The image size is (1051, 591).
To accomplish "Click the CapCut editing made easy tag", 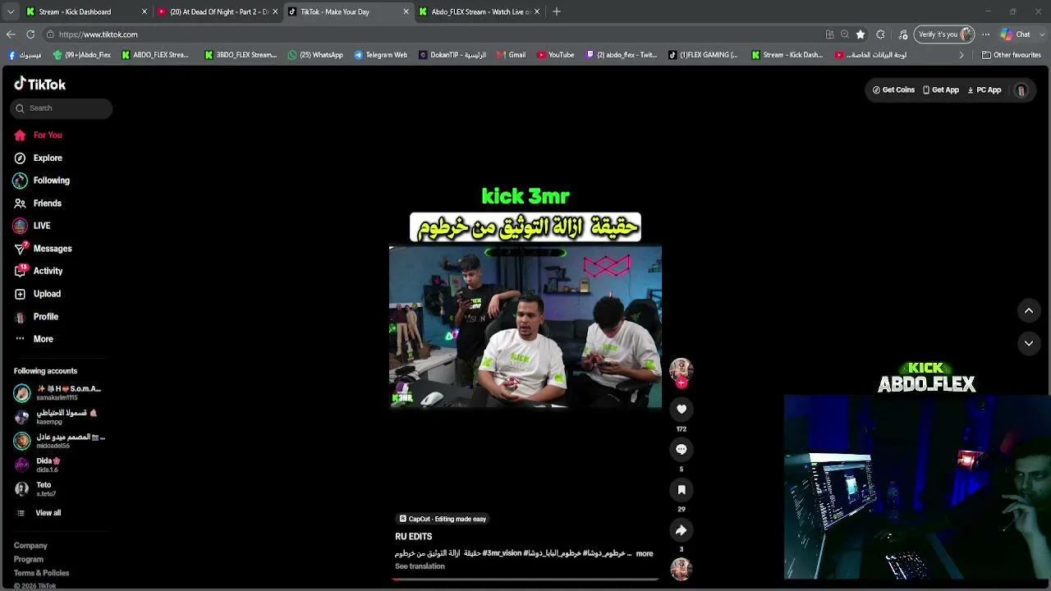I will pos(442,519).
